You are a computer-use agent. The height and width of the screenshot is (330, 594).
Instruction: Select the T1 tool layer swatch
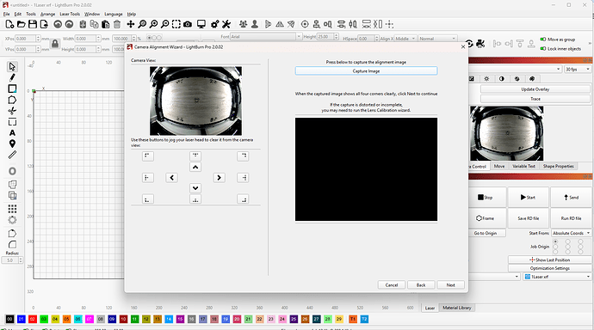[353, 319]
